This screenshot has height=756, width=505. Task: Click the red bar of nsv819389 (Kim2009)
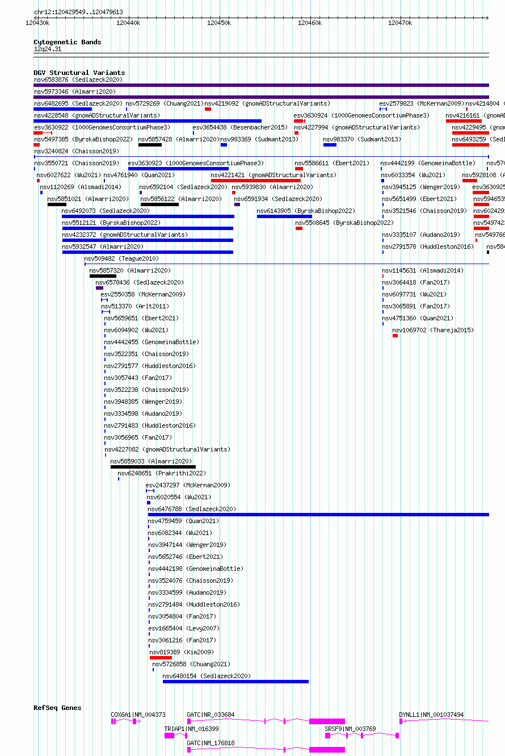coord(161,658)
